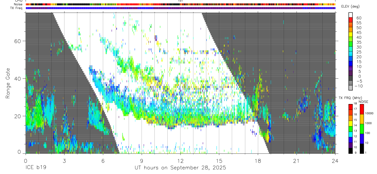This screenshot has width=377, height=174.
Task: Click the 'UT hours on September 28, 2025' label
Action: (x=180, y=168)
